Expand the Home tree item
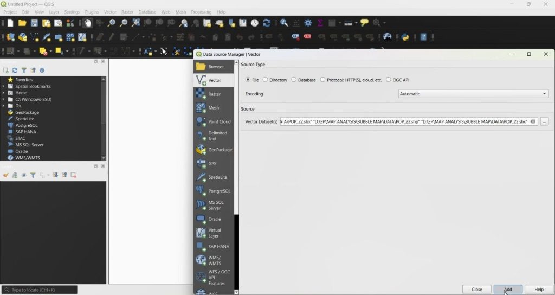Screen dimensions: 555x295 coord(4,93)
